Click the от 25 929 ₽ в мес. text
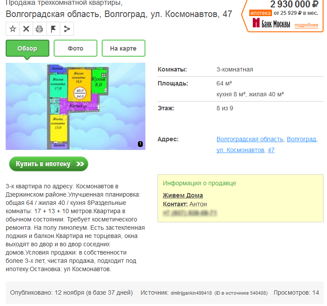Screen dimensions: 327x306 click(296, 13)
